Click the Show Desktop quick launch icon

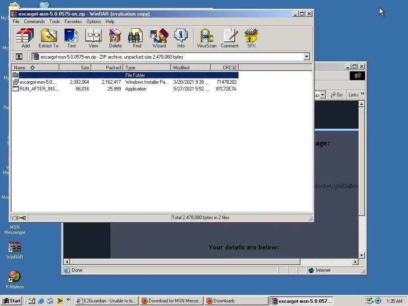pyautogui.click(x=32, y=301)
